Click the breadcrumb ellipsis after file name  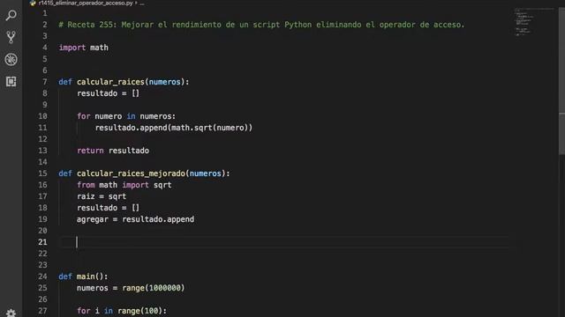[x=142, y=3]
